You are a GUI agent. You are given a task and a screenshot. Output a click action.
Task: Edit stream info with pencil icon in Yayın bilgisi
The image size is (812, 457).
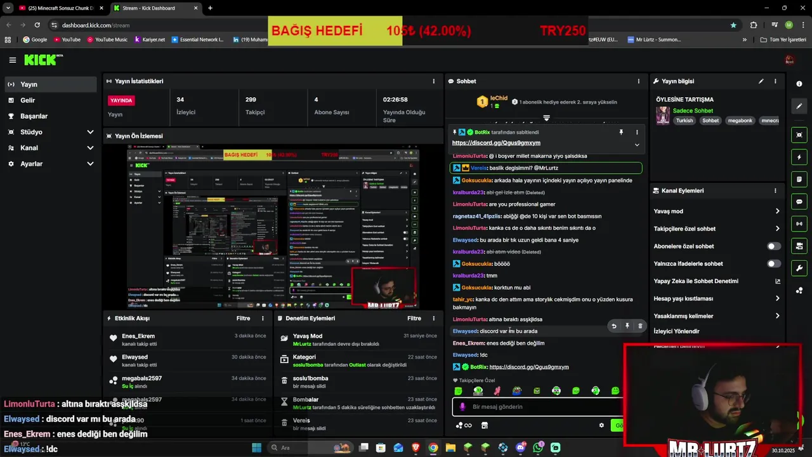[761, 81]
